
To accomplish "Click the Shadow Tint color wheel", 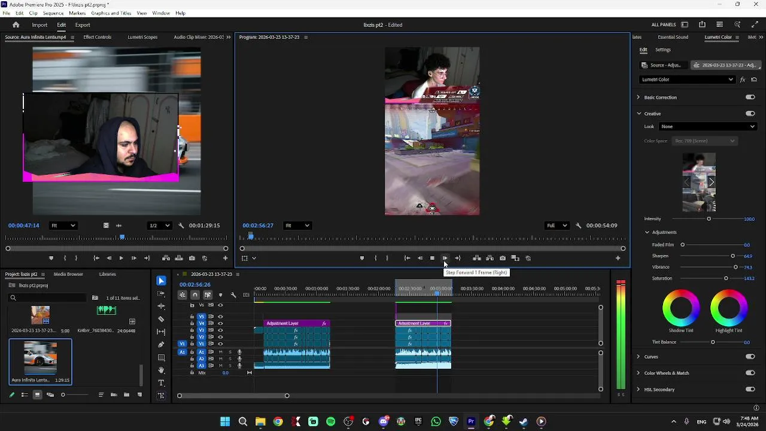I will (x=681, y=308).
